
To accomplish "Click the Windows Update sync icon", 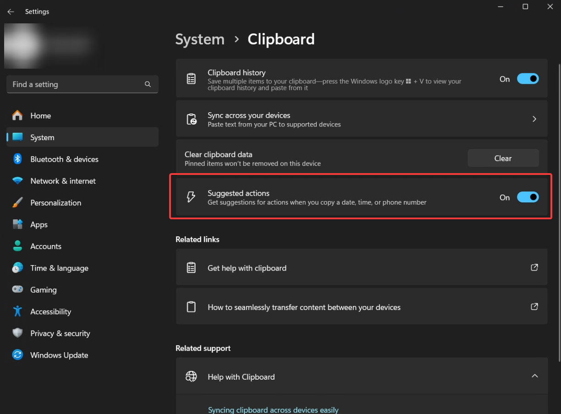I will pos(17,355).
